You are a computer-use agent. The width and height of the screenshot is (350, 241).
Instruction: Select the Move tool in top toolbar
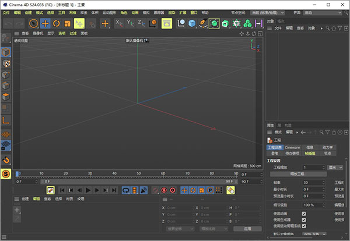pos(45,23)
